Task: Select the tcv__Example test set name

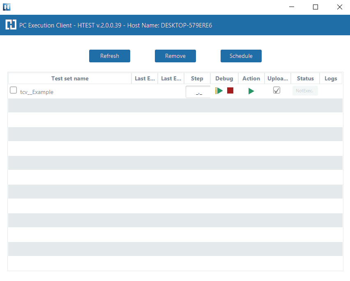Action: [37, 92]
